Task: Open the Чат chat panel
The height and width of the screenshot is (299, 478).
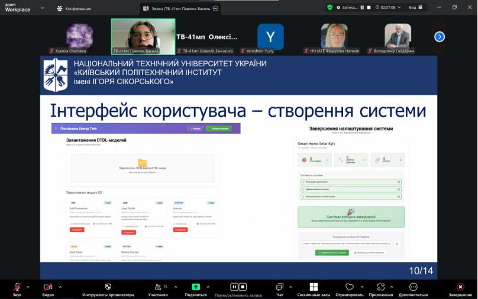Action: point(279,287)
